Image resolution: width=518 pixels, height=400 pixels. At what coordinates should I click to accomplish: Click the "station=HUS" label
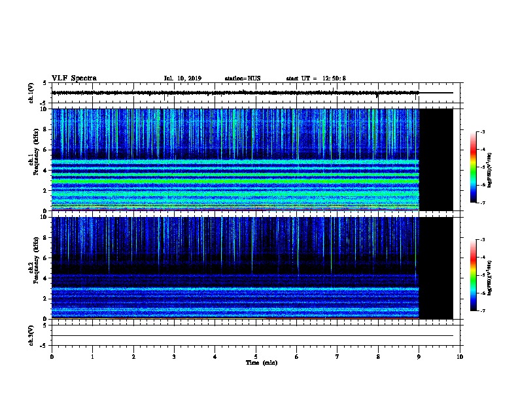[x=243, y=78]
